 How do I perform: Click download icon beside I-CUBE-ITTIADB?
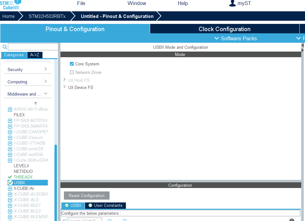[10, 143]
